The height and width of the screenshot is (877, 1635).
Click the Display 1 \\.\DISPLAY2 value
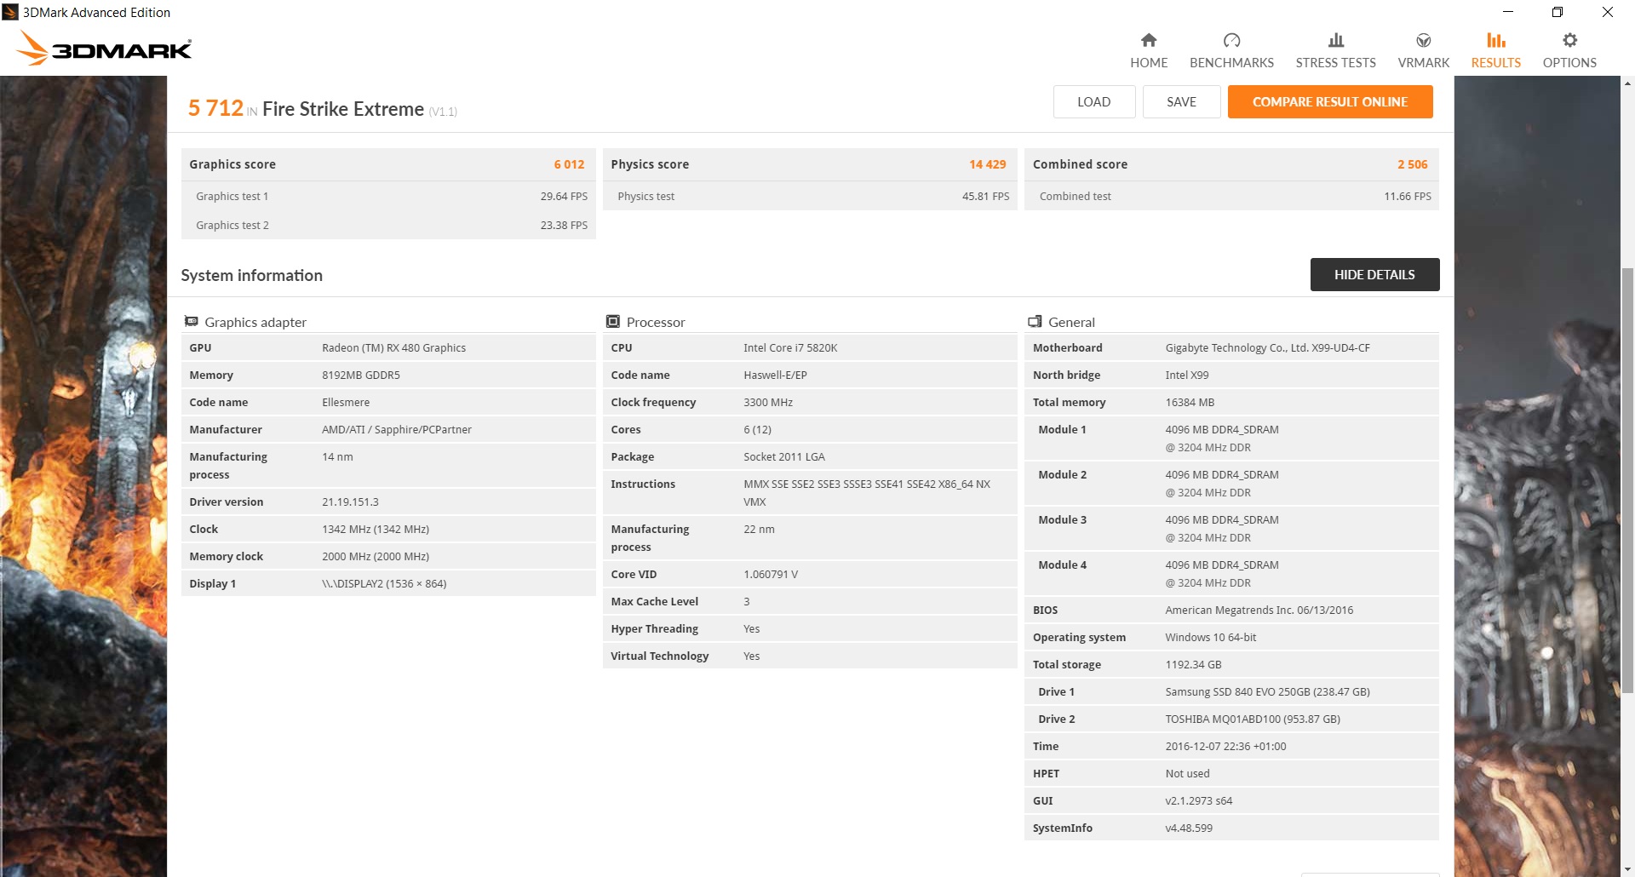click(x=384, y=583)
